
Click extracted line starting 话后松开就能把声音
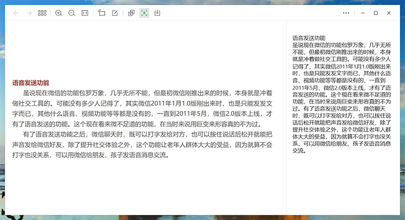pyautogui.click(x=342, y=123)
